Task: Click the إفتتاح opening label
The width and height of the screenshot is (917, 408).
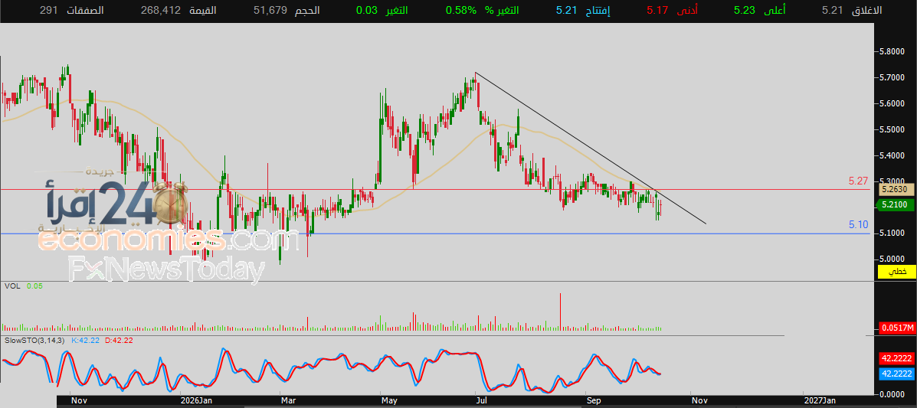Action: 597,11
